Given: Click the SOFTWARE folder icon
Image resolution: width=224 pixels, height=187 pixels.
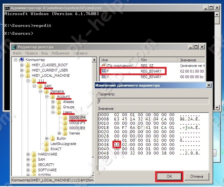Looking at the screenshot, I should (34, 170).
